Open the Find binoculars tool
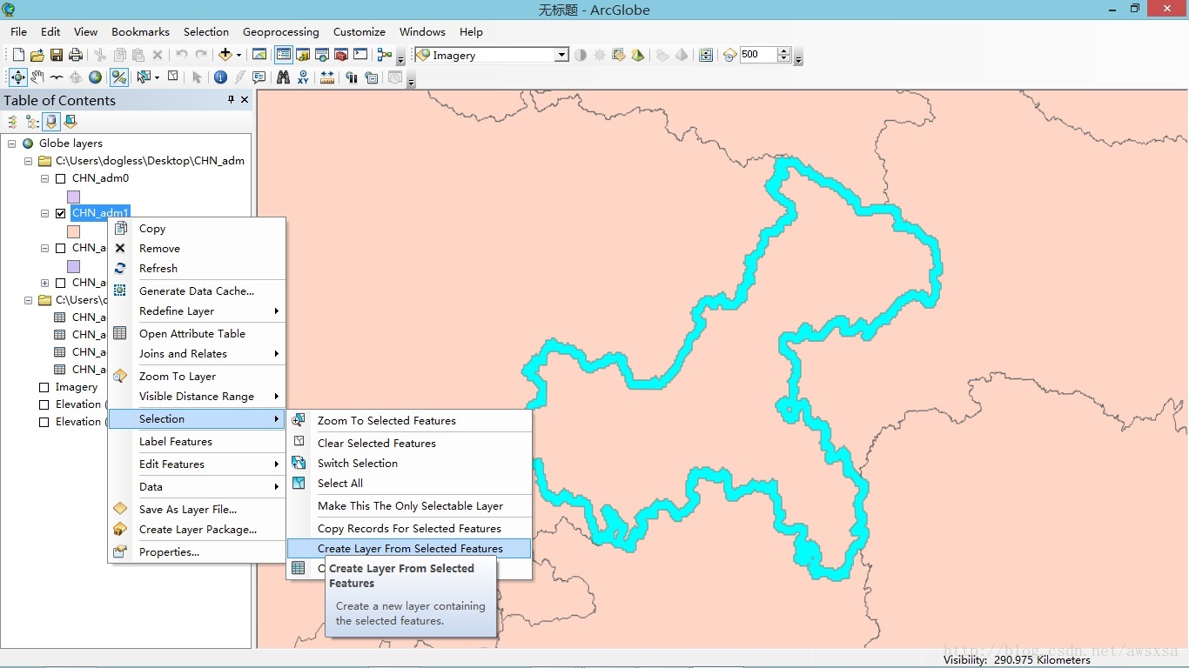Image resolution: width=1189 pixels, height=668 pixels. pyautogui.click(x=283, y=77)
